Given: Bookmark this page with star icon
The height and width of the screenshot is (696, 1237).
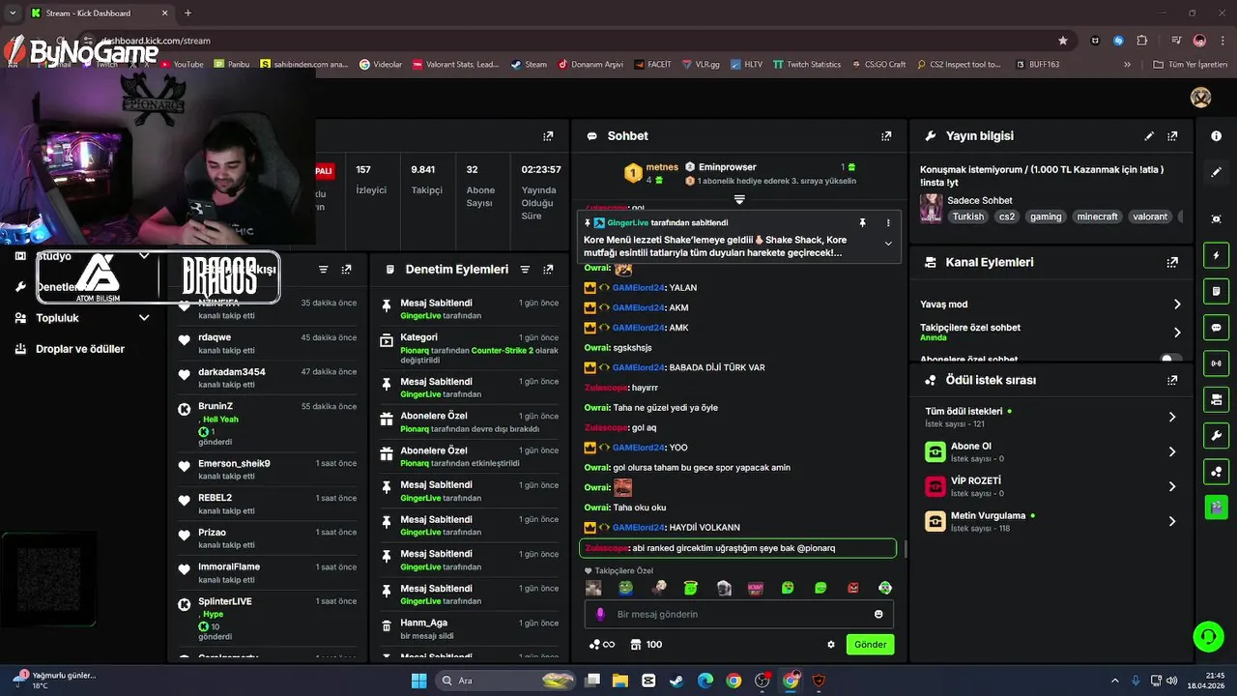Looking at the screenshot, I should click(x=1063, y=41).
